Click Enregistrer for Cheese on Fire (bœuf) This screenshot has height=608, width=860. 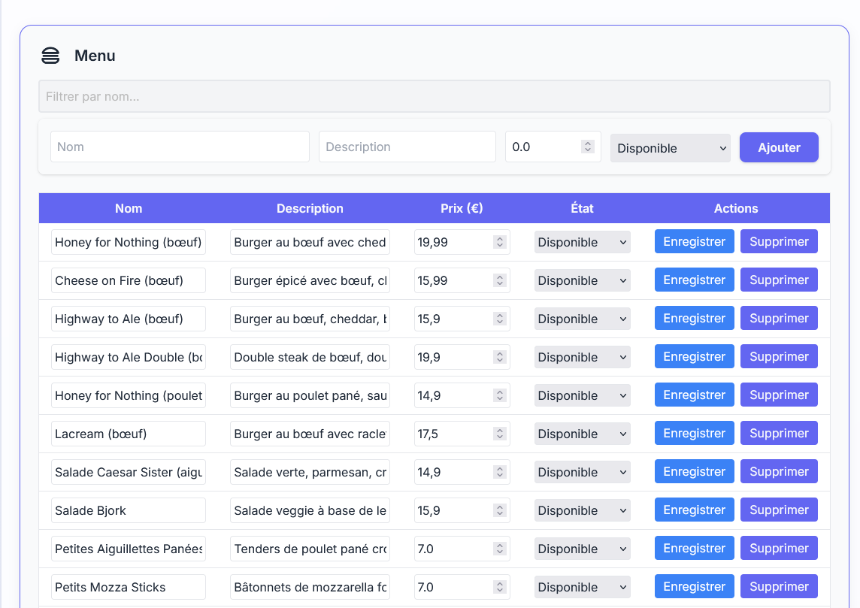click(694, 280)
